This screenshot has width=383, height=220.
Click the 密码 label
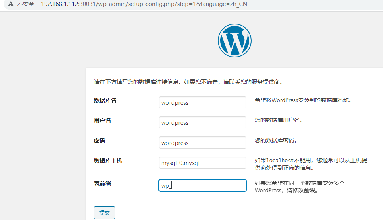point(100,141)
